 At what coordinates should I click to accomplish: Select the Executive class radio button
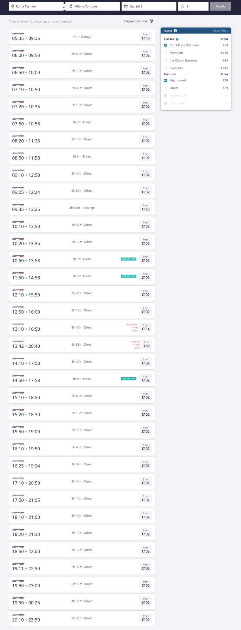pos(166,68)
